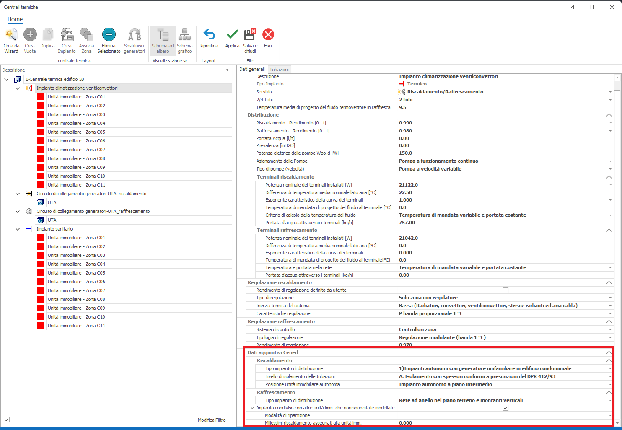Click red swatch of first Zona C01

click(x=40, y=97)
